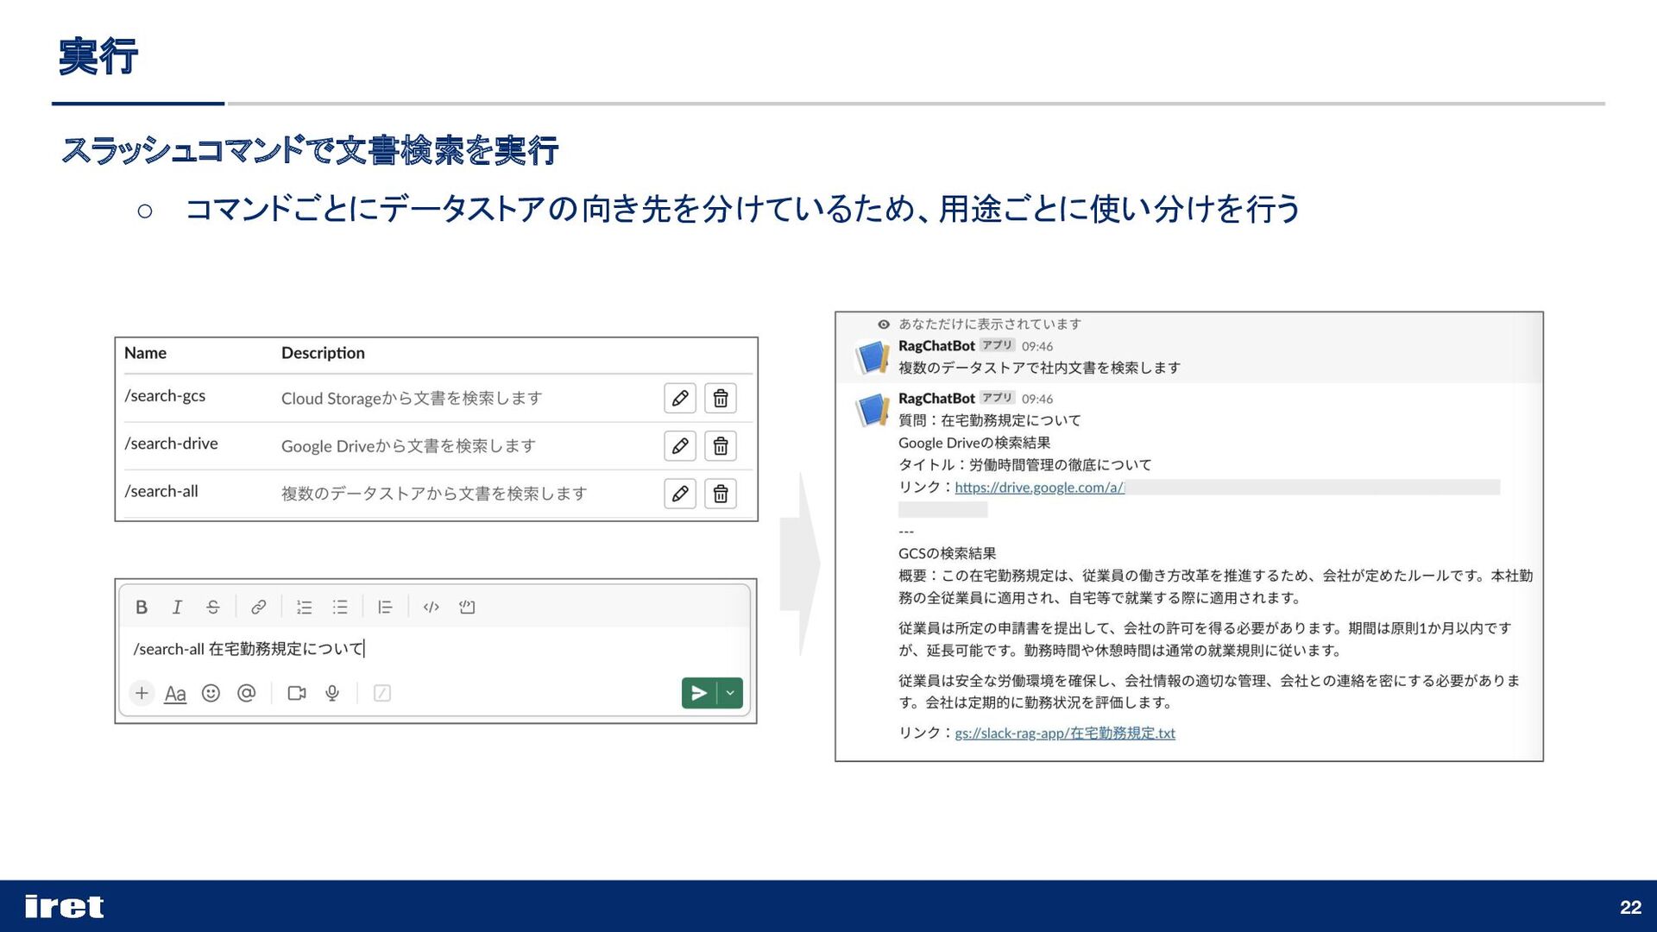Viewport: 1657px width, 932px height.
Task: Apply inline code formatting
Action: click(x=431, y=607)
